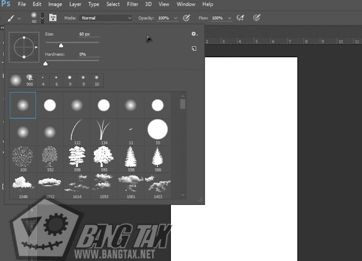This screenshot has height=261, width=362.
Task: Select the leafy tree brush 100
Action: tap(23, 159)
